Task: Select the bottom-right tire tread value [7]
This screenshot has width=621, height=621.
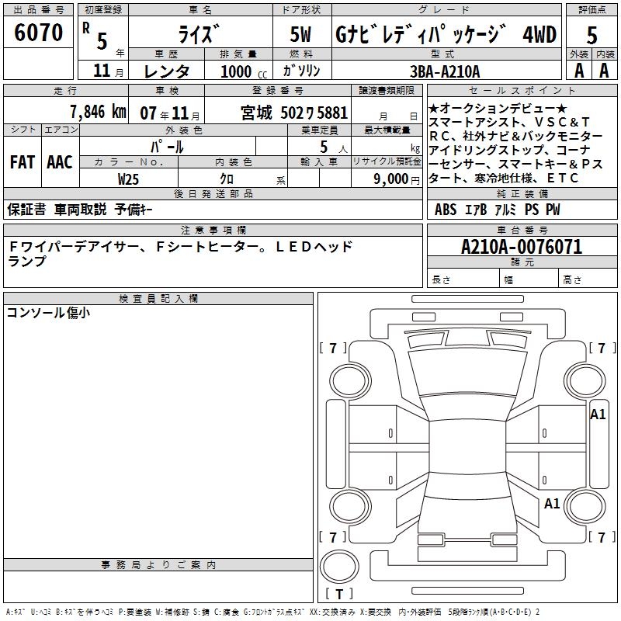Action: [x=602, y=537]
